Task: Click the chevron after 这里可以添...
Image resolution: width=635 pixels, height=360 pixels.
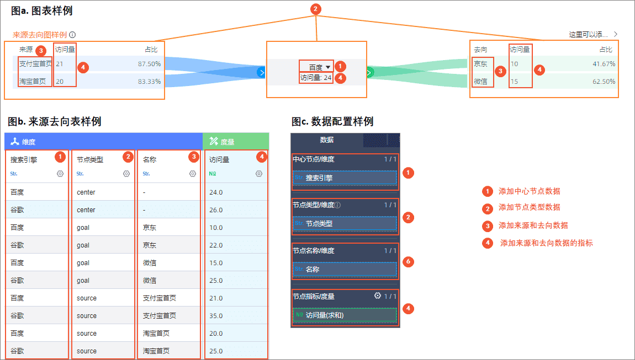Action: [615, 34]
